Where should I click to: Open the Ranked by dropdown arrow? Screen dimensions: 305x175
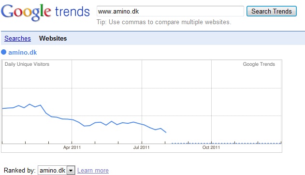click(71, 171)
